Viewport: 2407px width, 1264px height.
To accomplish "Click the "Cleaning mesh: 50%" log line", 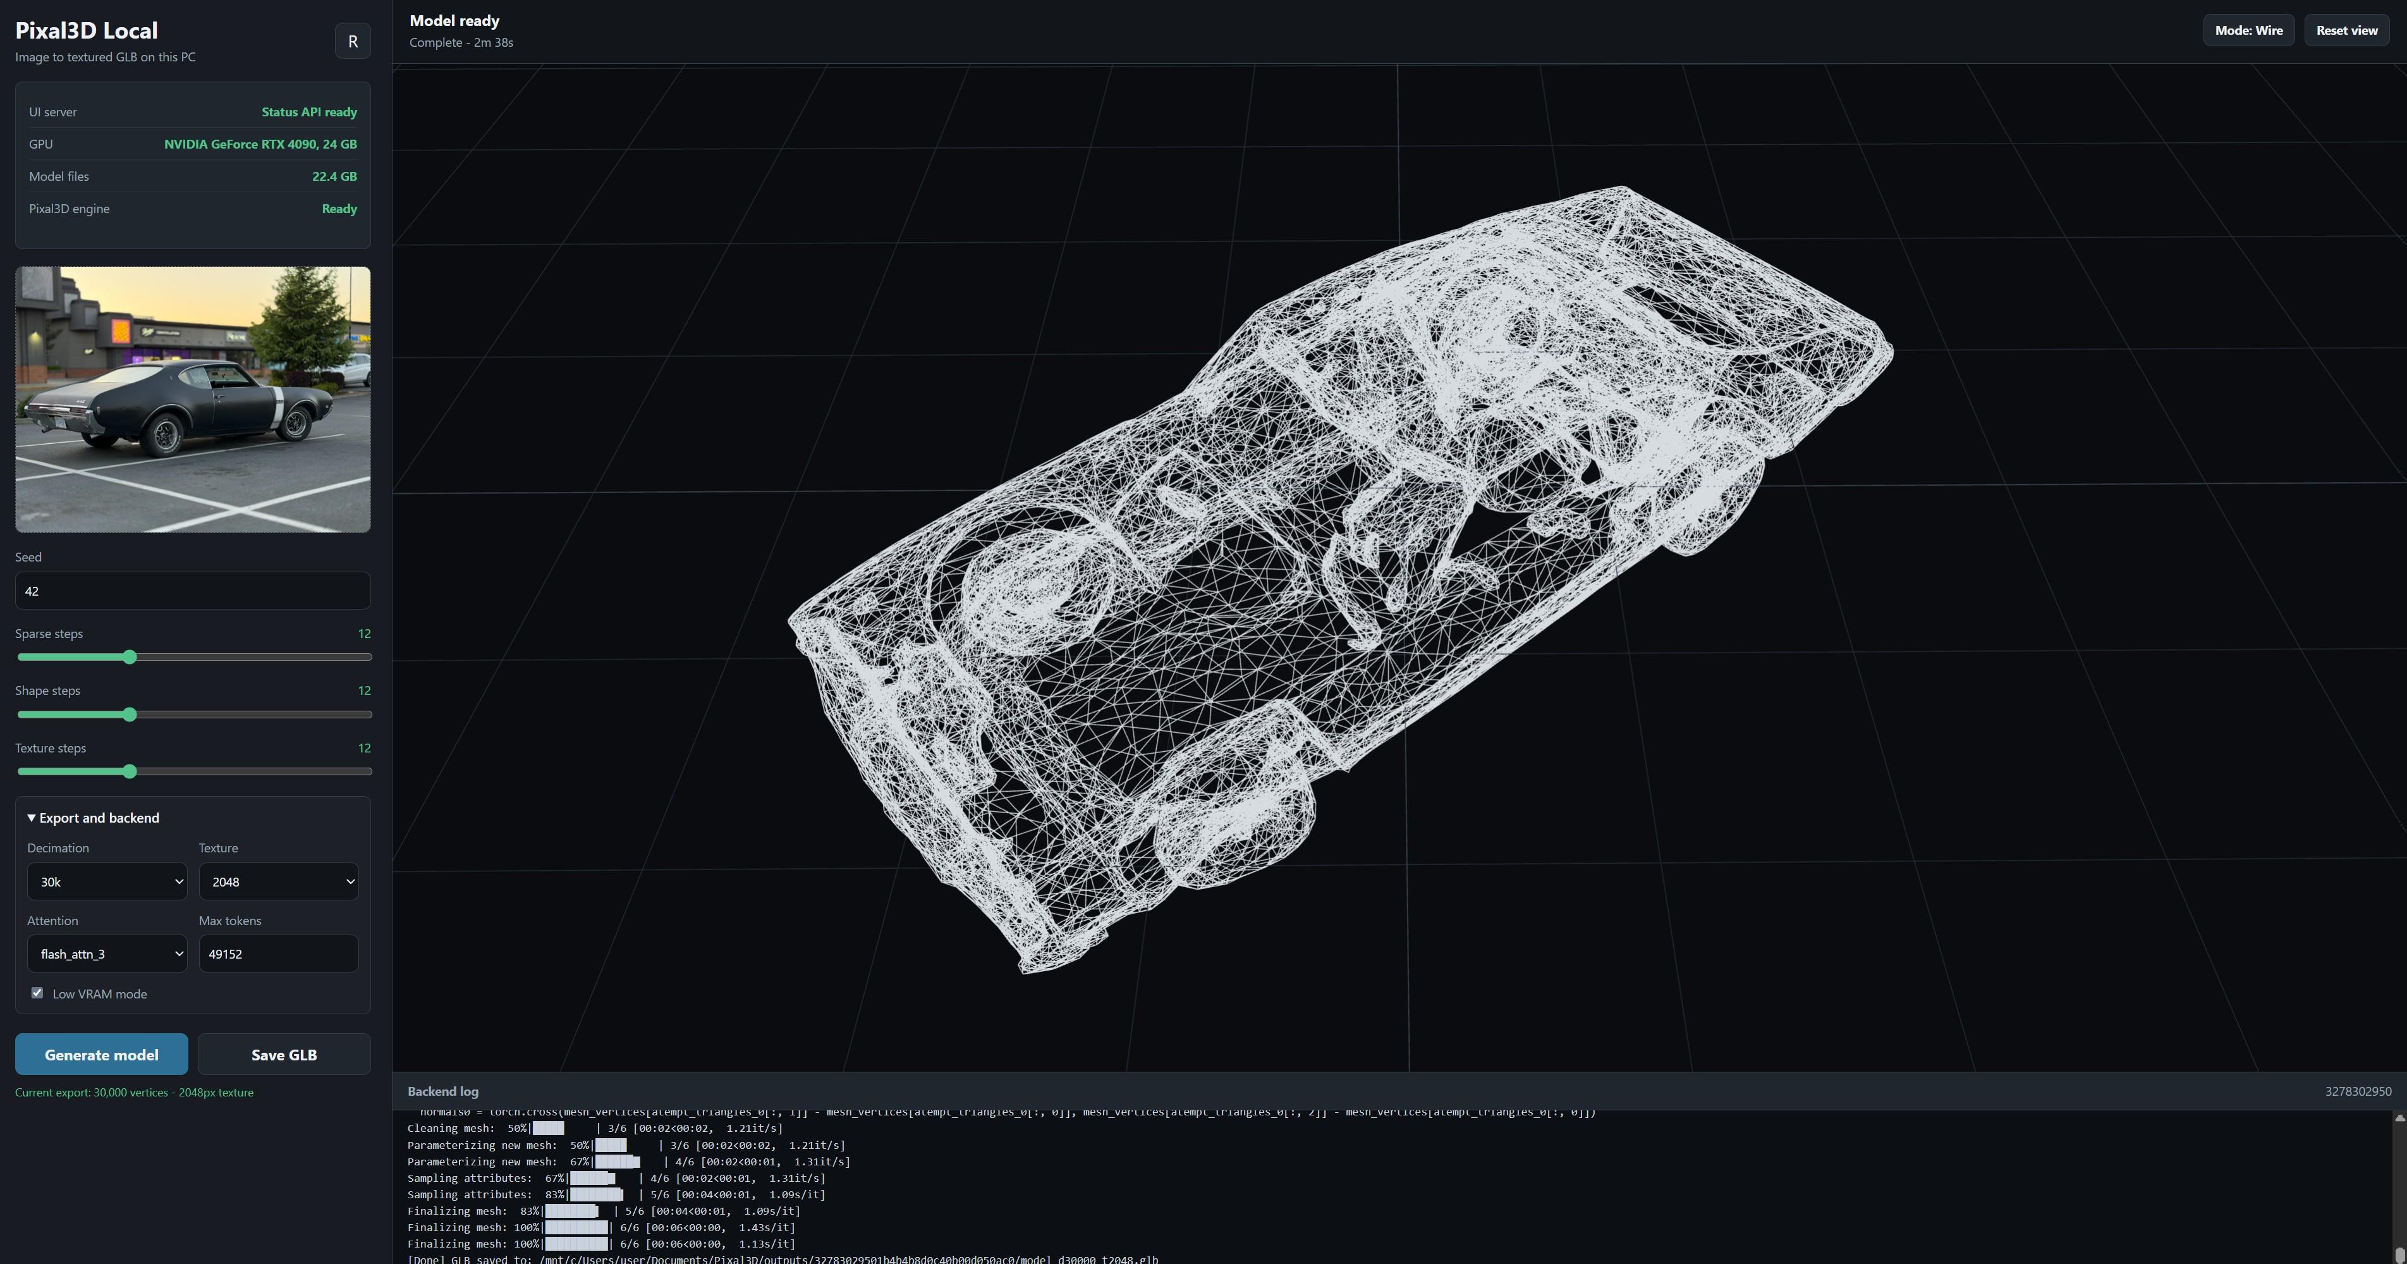I will click(x=595, y=1129).
